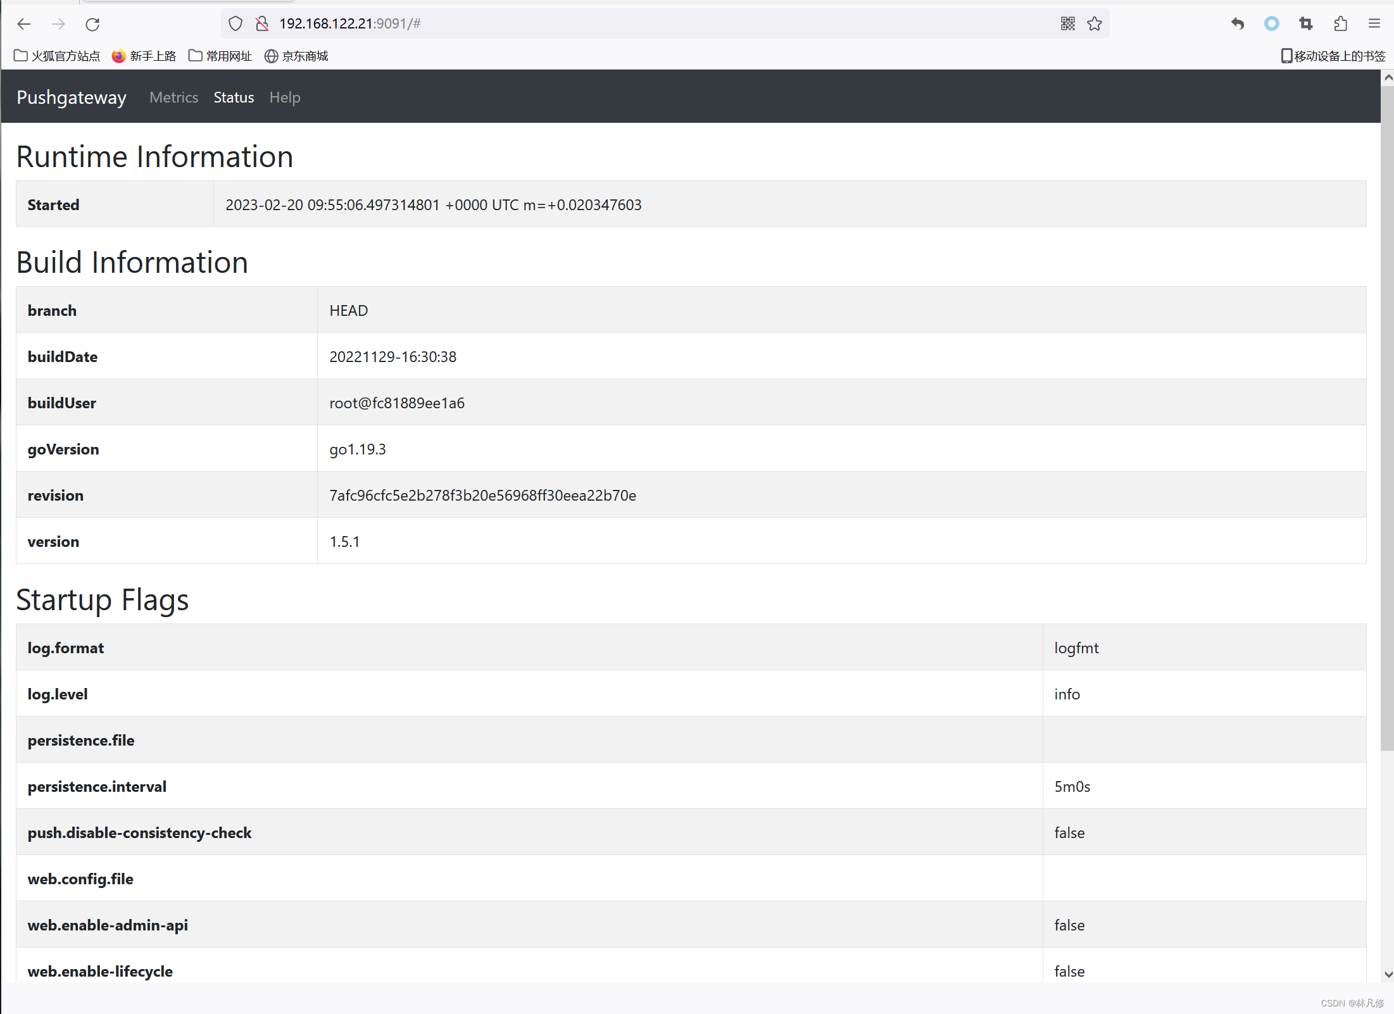The height and width of the screenshot is (1014, 1394).
Task: Click the scrollbar down arrow
Action: 1388,975
